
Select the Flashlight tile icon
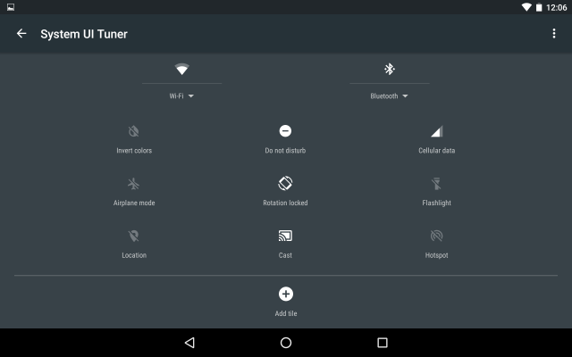coord(437,184)
